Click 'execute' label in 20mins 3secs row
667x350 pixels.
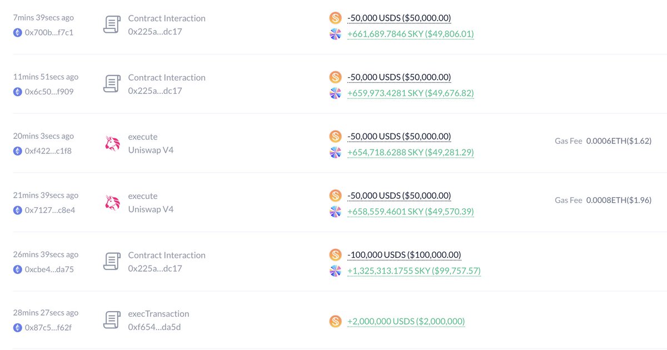point(143,137)
